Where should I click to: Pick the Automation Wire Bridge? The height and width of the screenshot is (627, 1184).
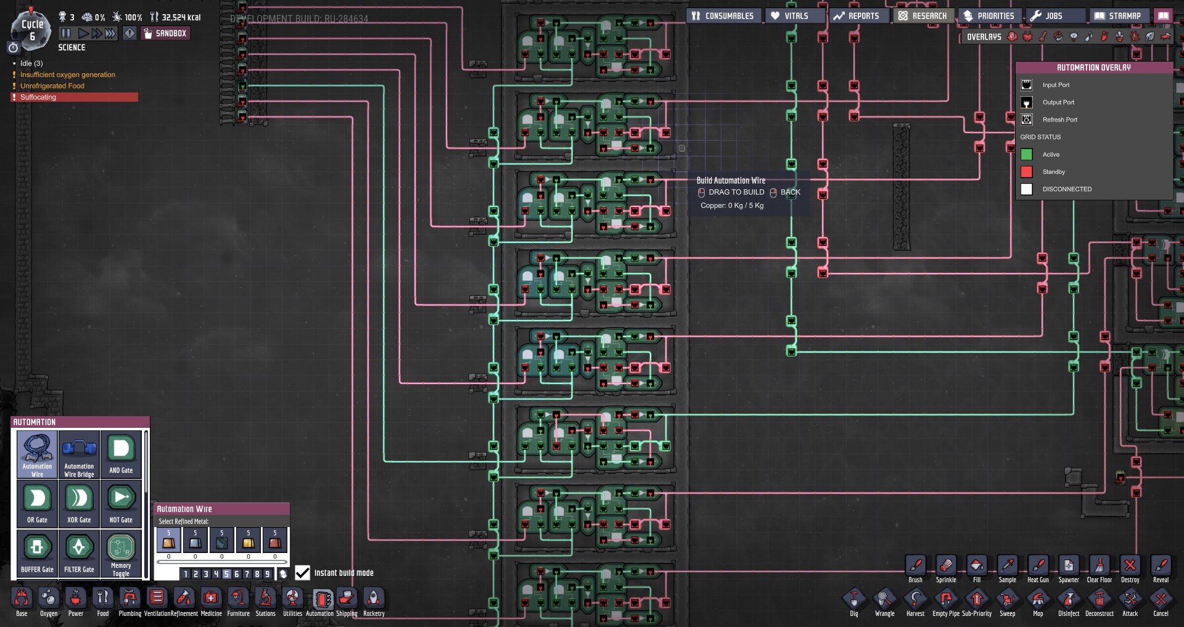pos(79,454)
